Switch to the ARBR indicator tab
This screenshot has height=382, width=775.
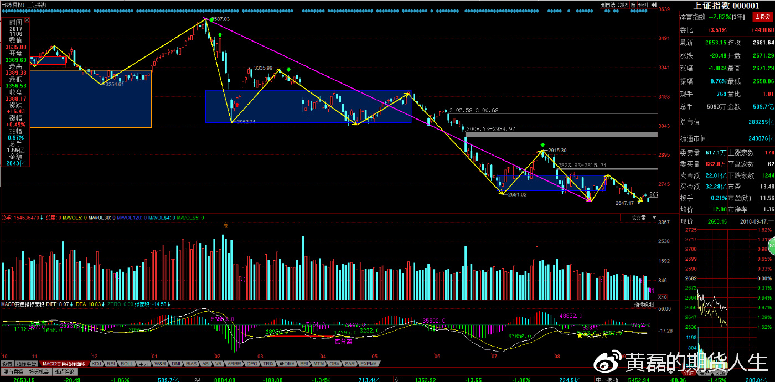[234, 364]
